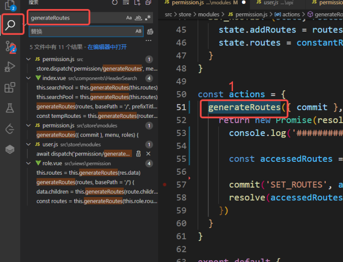
Task: Open result 'const tempRoutes = this.generateRoutes'
Action: (x=97, y=116)
